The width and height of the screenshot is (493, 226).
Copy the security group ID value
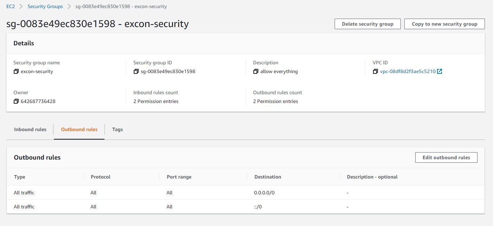coord(136,72)
